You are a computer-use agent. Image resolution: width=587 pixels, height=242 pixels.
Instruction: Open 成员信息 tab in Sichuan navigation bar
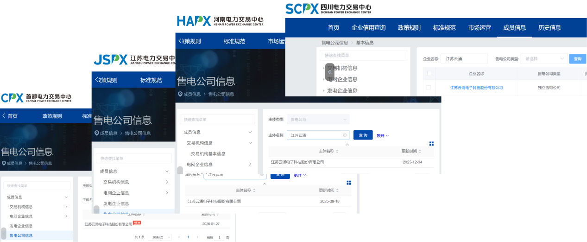click(x=515, y=27)
